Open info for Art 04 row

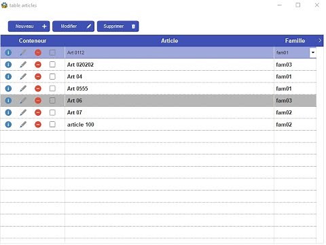[8, 77]
